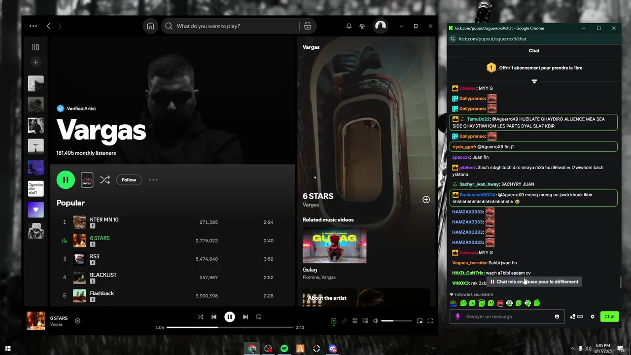Open 6 STARS title in Now Playing panel
Image resolution: width=631 pixels, height=355 pixels.
point(318,196)
